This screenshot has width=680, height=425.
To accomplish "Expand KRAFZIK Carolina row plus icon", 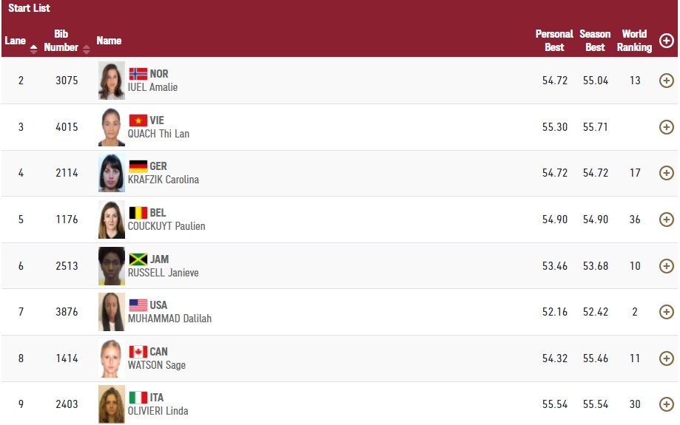I will pyautogui.click(x=666, y=173).
